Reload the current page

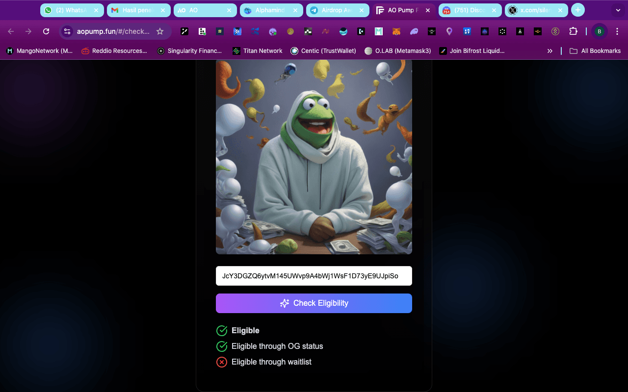tap(46, 31)
